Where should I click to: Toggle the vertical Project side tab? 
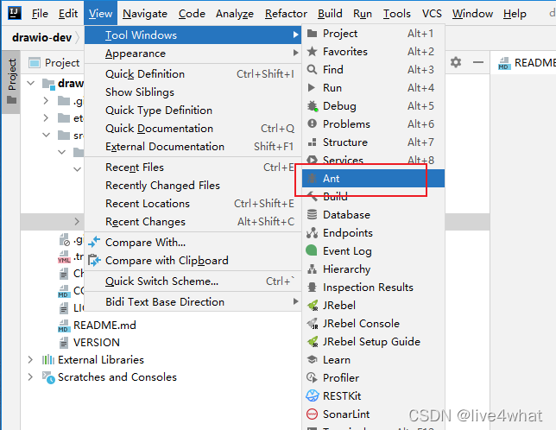(12, 82)
